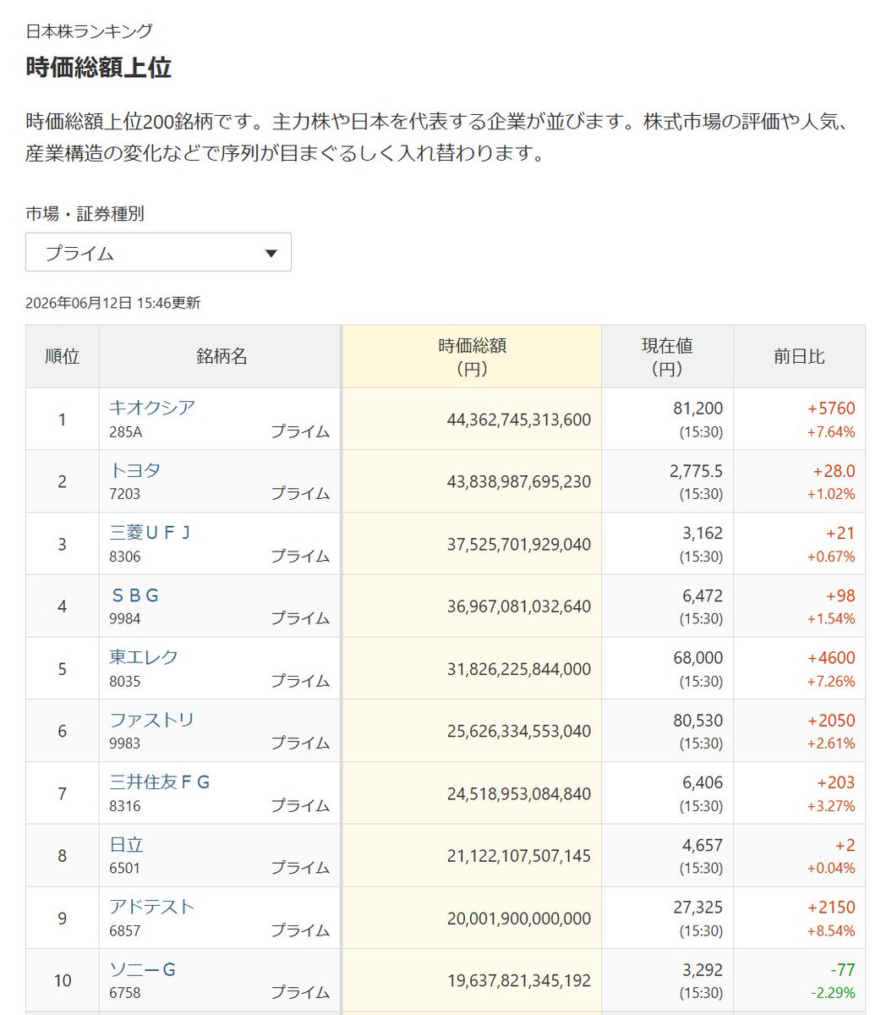This screenshot has width=892, height=1015.
Task: Click the +0.04% percent change
Action: click(830, 868)
